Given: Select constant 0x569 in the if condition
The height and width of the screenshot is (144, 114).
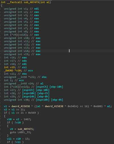Looking at the screenshot, I should point(32,113).
